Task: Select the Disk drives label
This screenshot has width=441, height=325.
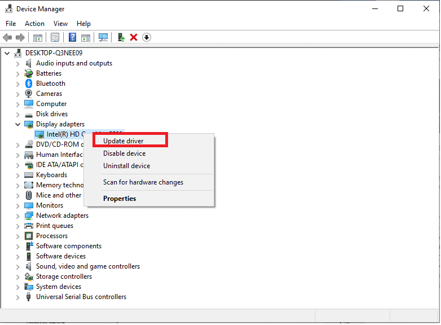Action: pyautogui.click(x=52, y=114)
